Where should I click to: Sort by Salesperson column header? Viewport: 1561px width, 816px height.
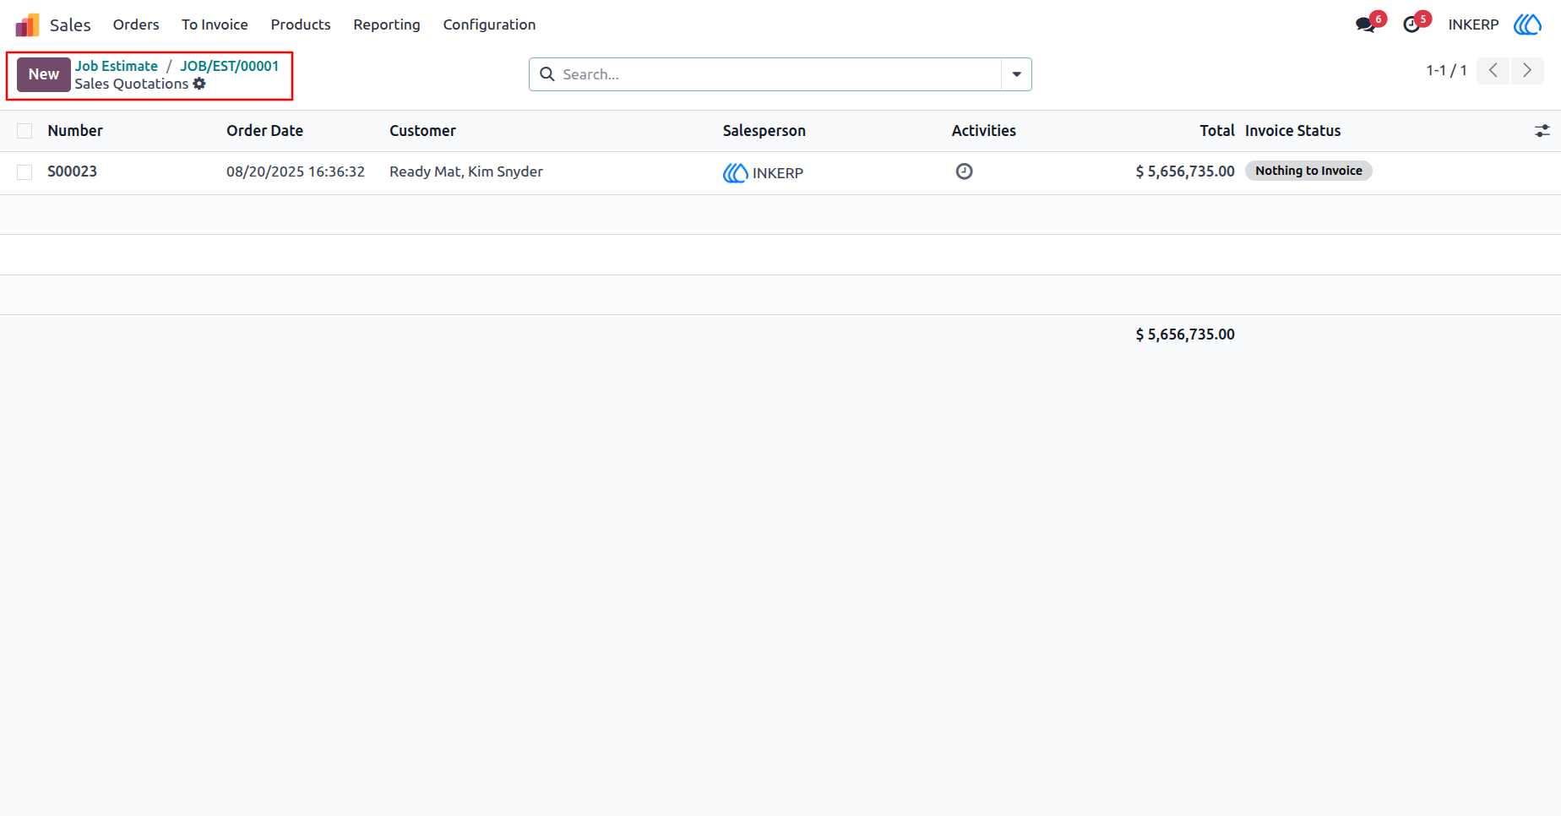764,131
